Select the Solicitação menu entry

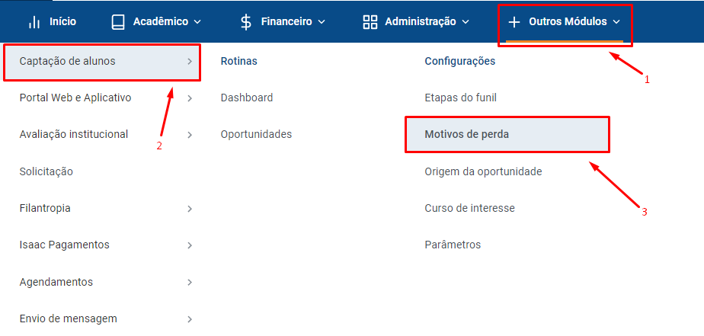(46, 171)
